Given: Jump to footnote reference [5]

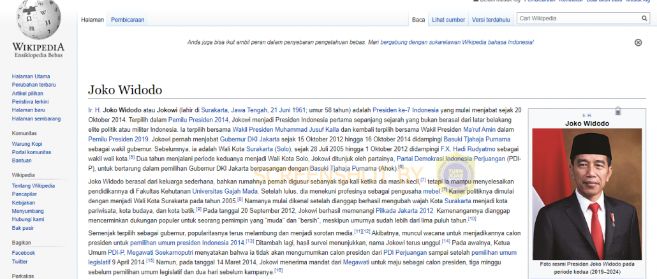Looking at the screenshot, I should pyautogui.click(x=131, y=157).
